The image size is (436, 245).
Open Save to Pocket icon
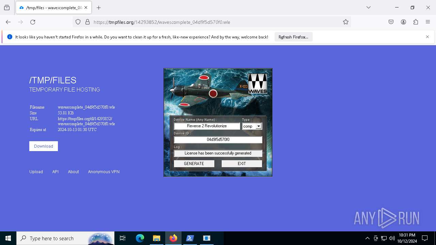(391, 22)
